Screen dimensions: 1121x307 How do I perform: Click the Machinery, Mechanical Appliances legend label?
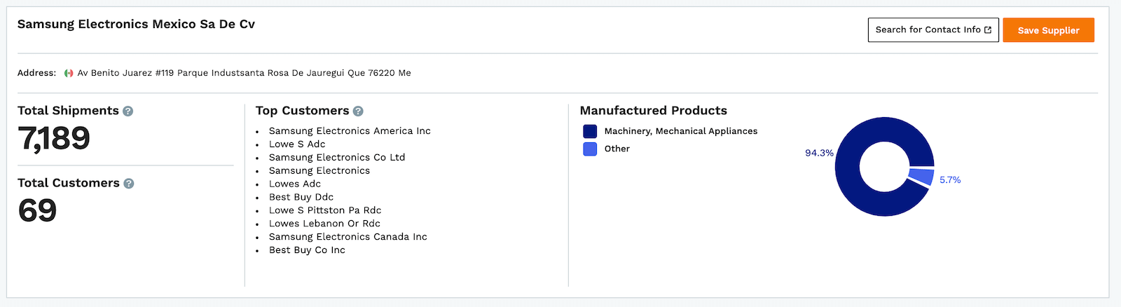point(681,131)
